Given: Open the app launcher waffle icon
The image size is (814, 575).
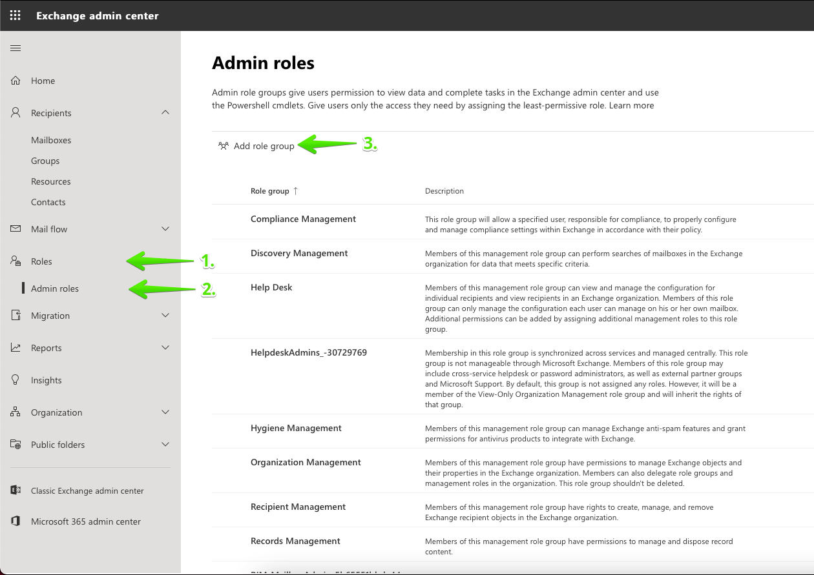Looking at the screenshot, I should [15, 15].
